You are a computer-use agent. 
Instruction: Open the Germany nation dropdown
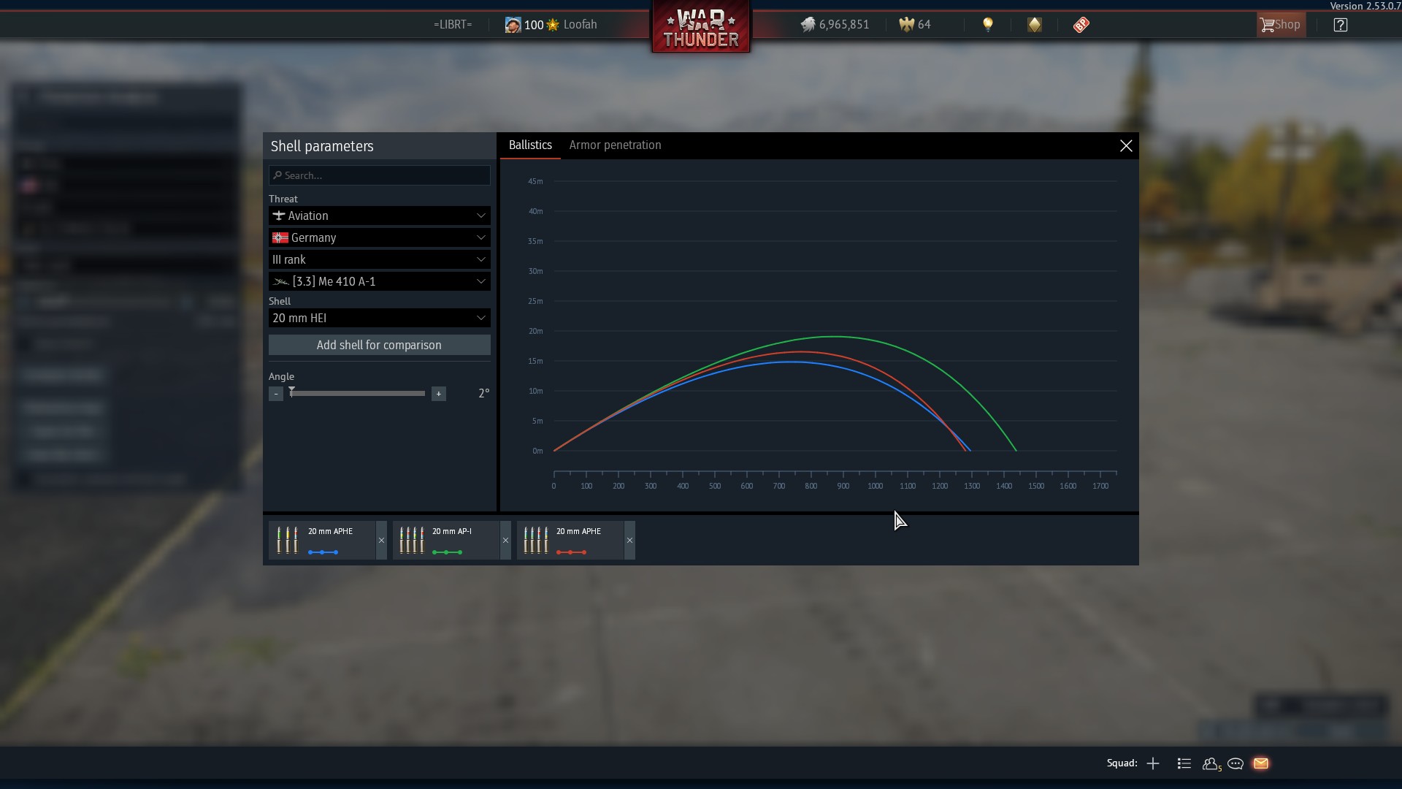tap(379, 237)
